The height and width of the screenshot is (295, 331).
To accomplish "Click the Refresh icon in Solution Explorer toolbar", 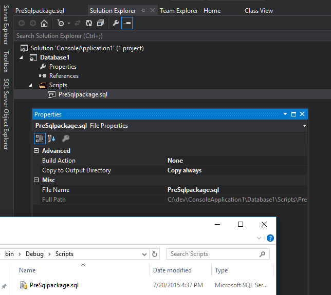I will click(x=89, y=23).
